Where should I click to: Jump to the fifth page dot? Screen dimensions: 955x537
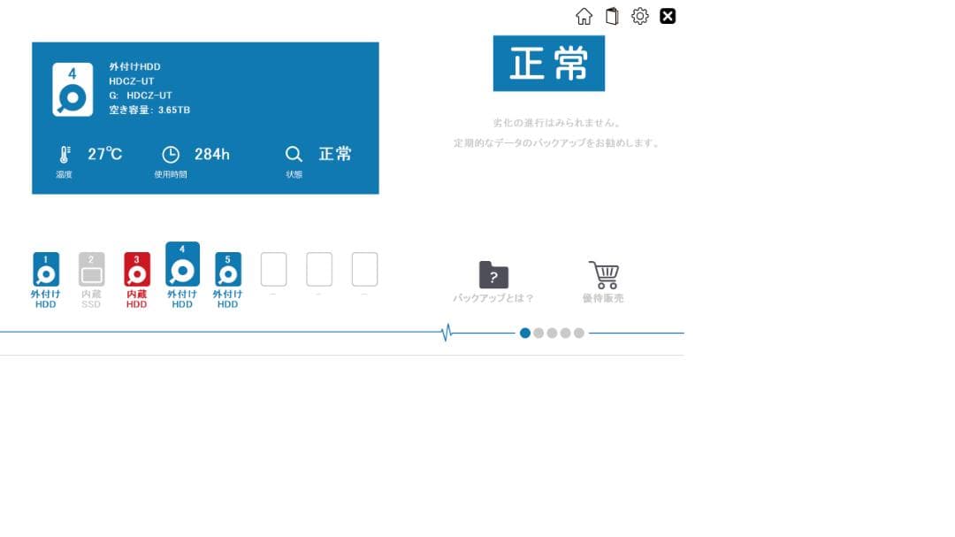pos(579,334)
